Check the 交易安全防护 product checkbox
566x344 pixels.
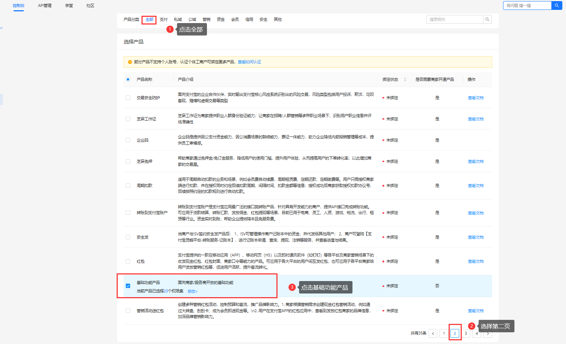pos(128,98)
